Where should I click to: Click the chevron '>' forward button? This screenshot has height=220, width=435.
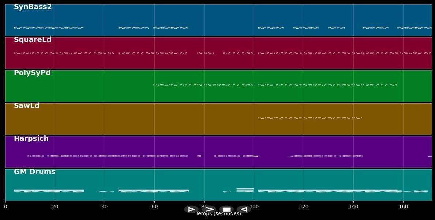click(209, 209)
